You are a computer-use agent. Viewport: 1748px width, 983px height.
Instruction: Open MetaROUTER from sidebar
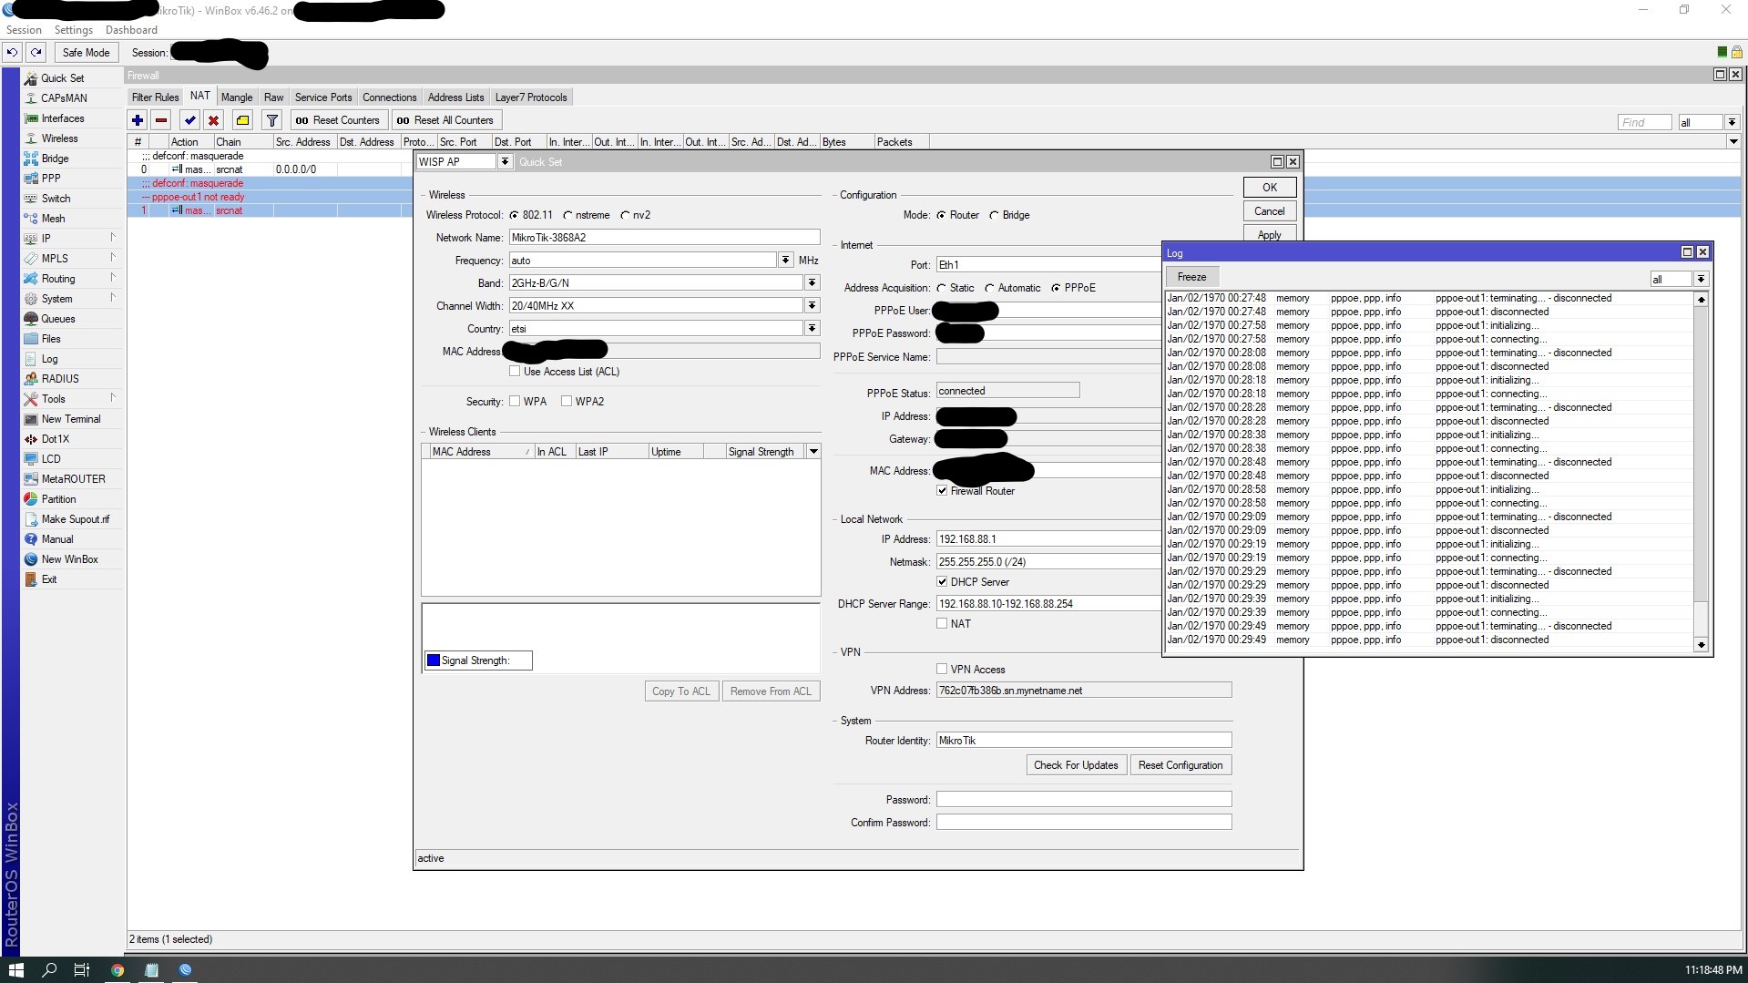[73, 479]
